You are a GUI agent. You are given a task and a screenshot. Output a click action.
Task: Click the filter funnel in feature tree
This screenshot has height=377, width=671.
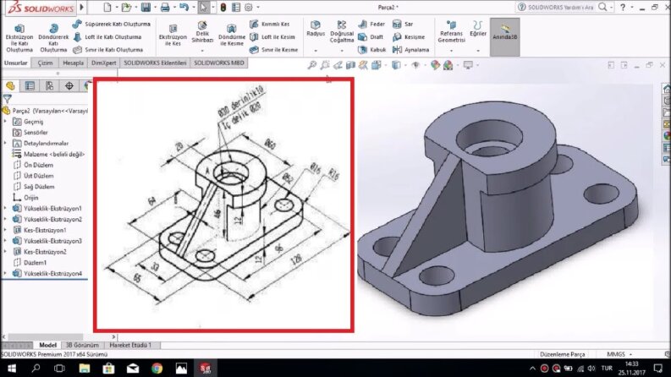coord(8,99)
